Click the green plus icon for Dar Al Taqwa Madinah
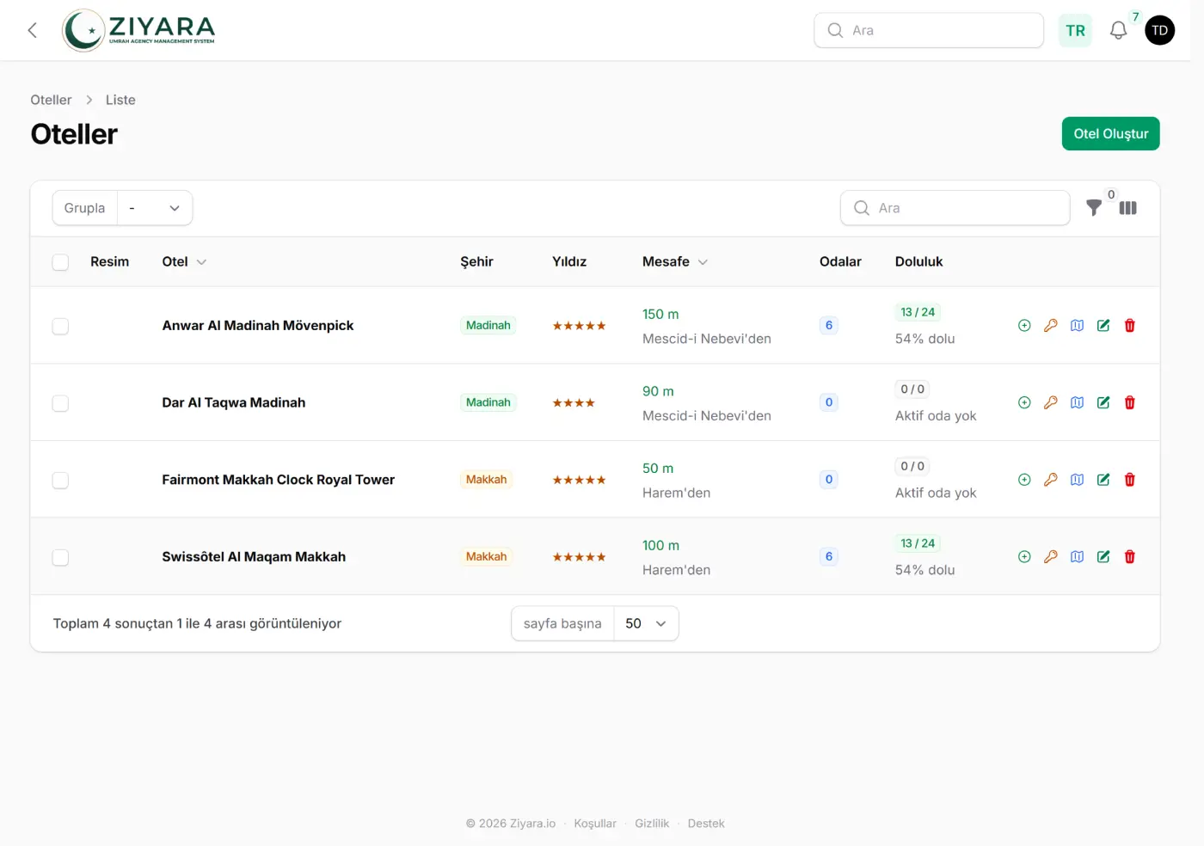 [1024, 402]
